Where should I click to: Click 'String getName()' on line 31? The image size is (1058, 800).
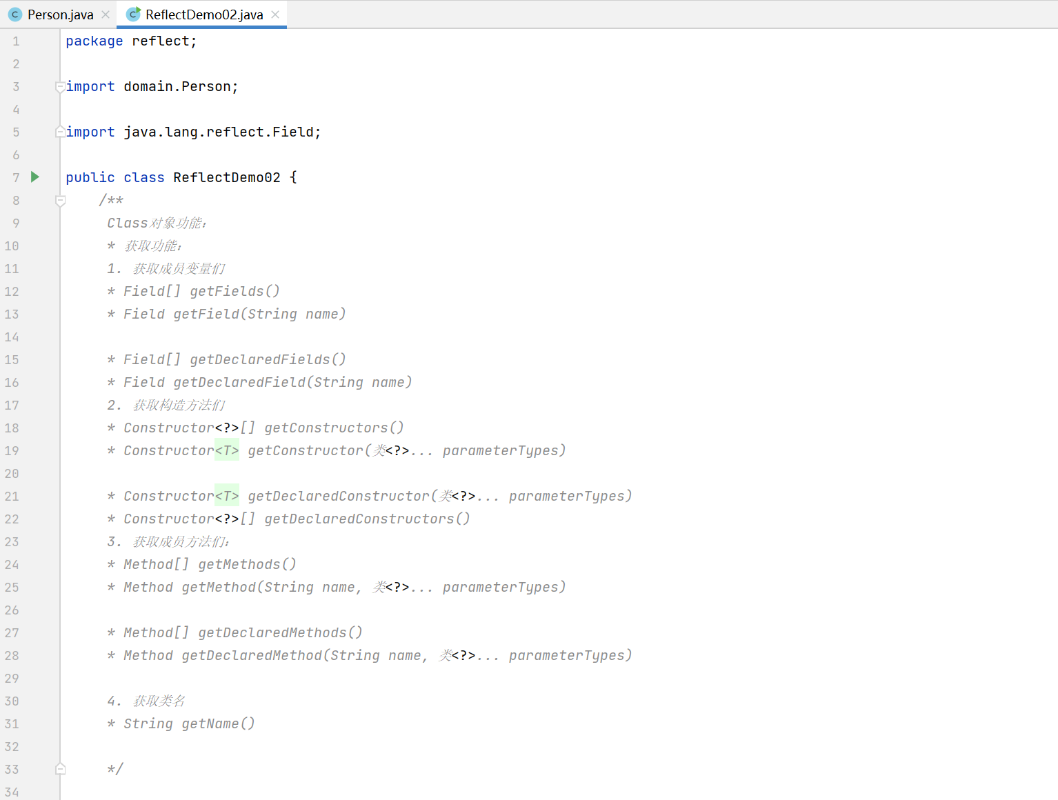[x=190, y=724]
